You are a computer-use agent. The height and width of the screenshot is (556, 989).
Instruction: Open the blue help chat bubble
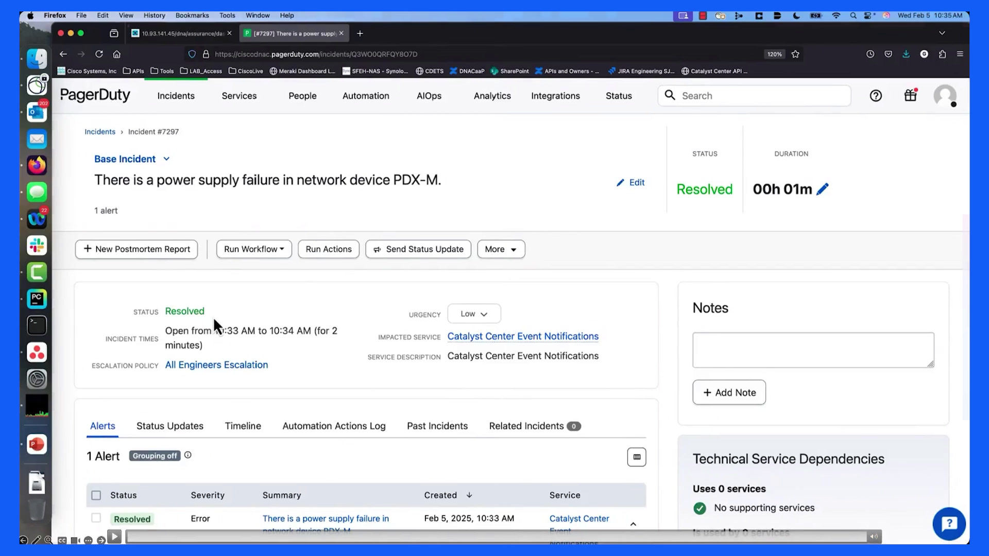[x=949, y=524]
